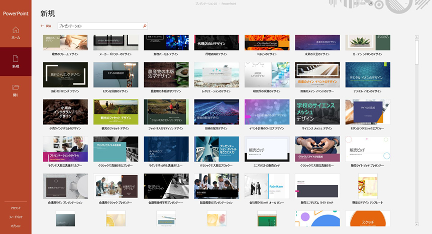Choose 農産物の木版活字デザイン template
The image size is (432, 234).
pyautogui.click(x=166, y=75)
